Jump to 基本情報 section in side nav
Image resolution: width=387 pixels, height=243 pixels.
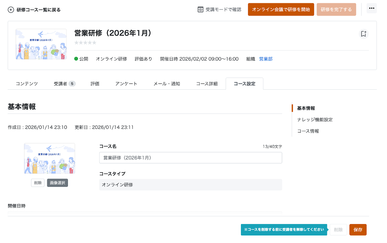pos(306,108)
